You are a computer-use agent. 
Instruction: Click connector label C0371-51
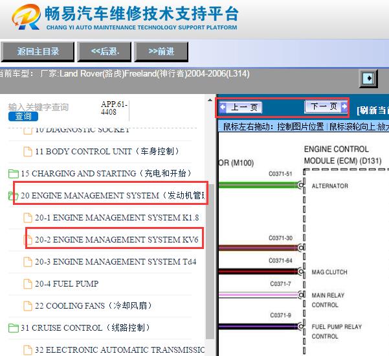[280, 174]
